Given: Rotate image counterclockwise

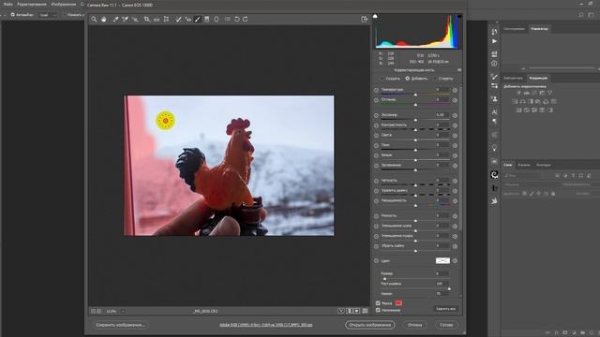Looking at the screenshot, I should tap(237, 19).
